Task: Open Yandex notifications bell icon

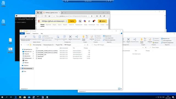Action: coord(94,21)
